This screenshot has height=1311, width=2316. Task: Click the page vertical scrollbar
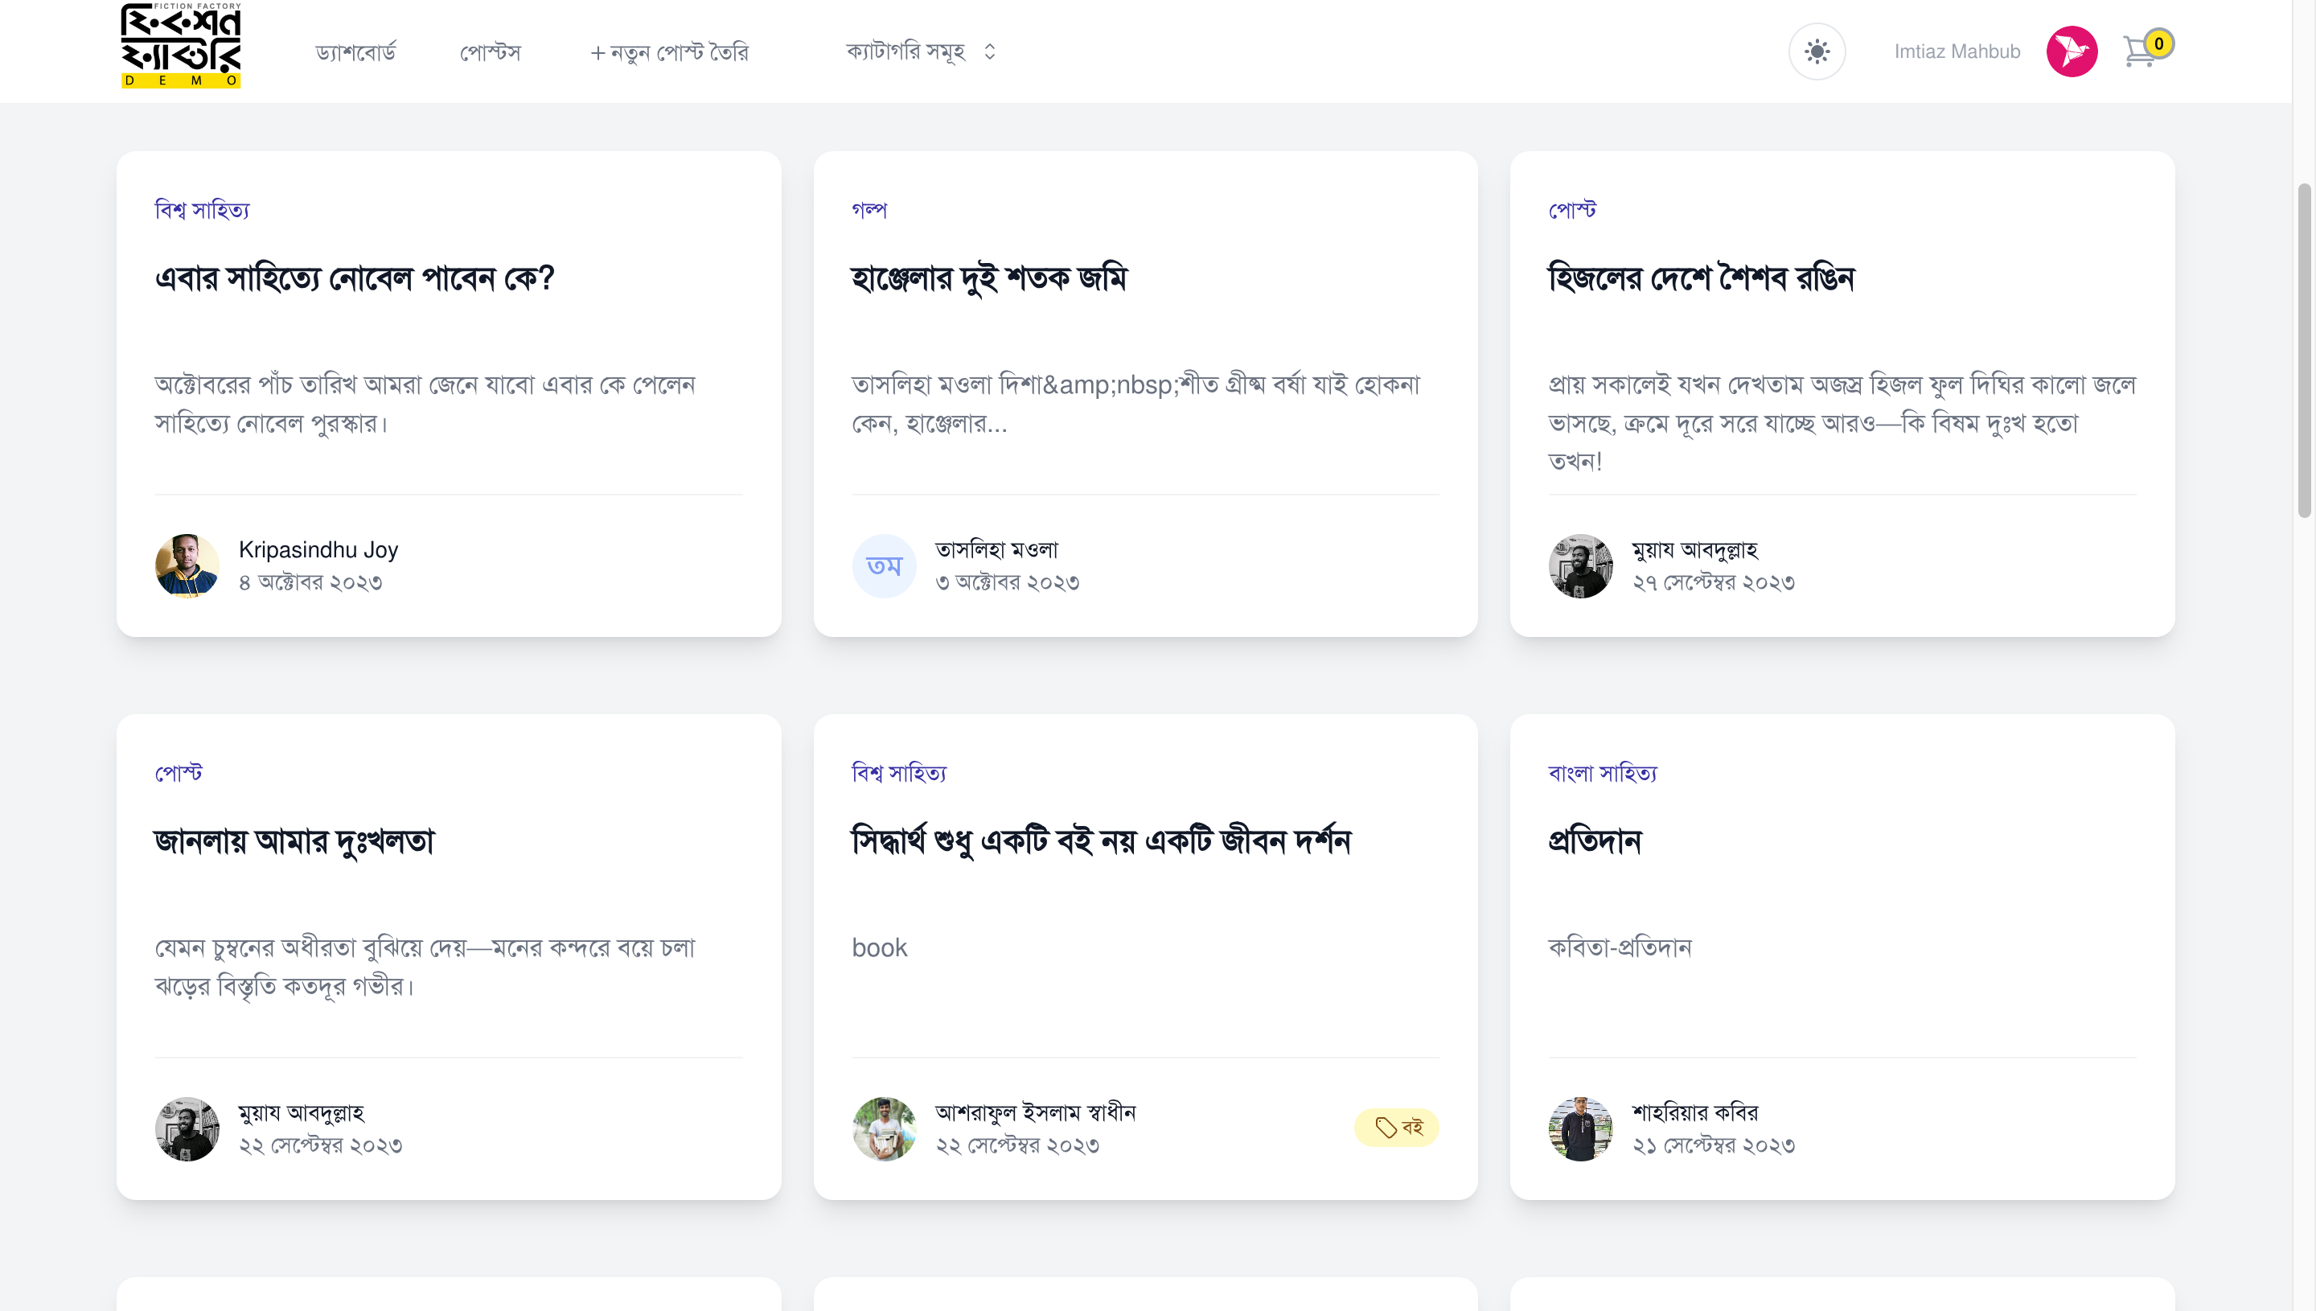[x=2304, y=351]
